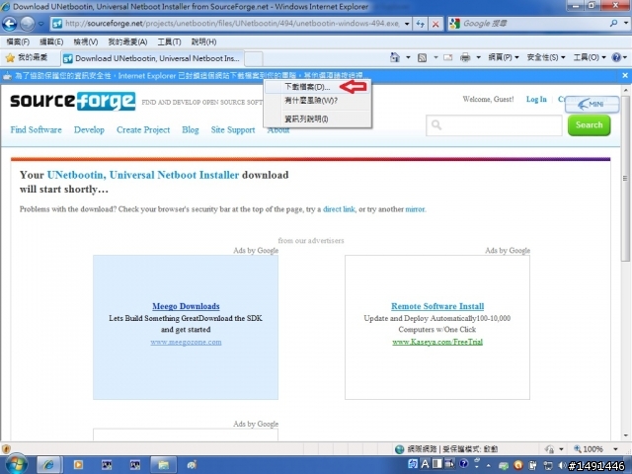Screen dimensions: 632x474
Task: Click the direct link hyperlink
Action: point(339,209)
